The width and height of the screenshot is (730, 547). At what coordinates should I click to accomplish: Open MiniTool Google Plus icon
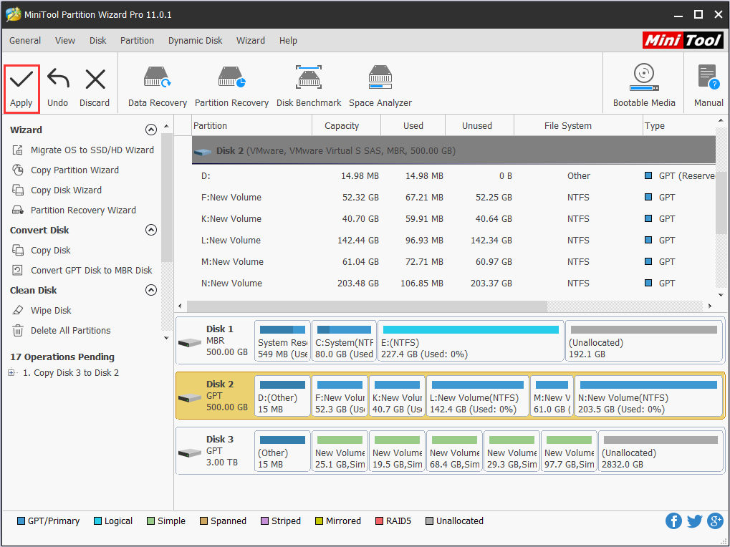click(715, 521)
